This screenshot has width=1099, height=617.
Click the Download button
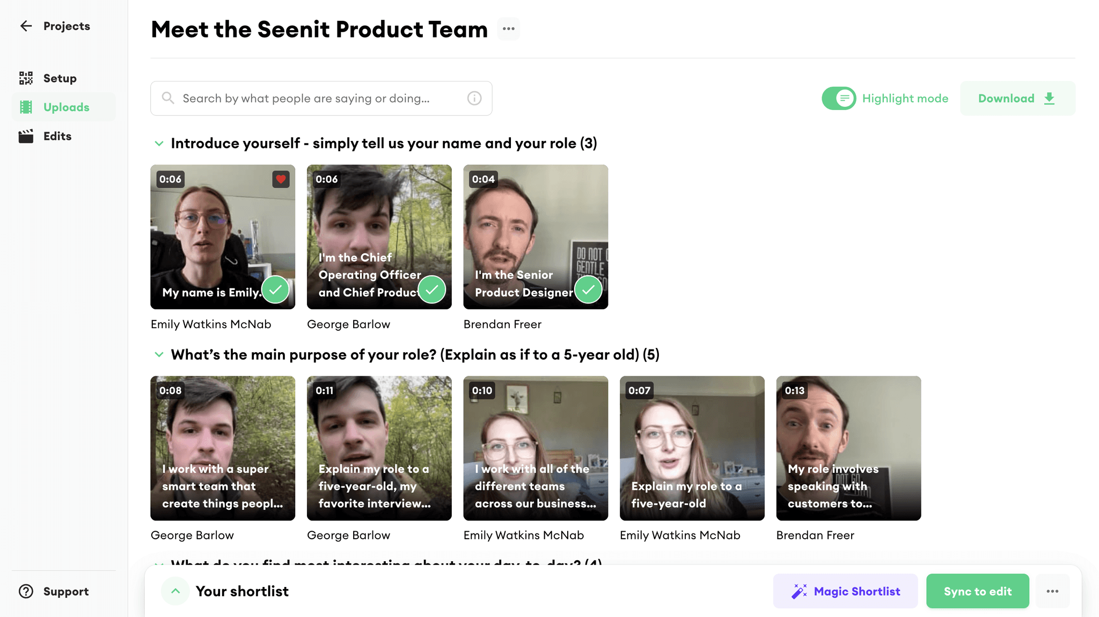pos(1017,98)
